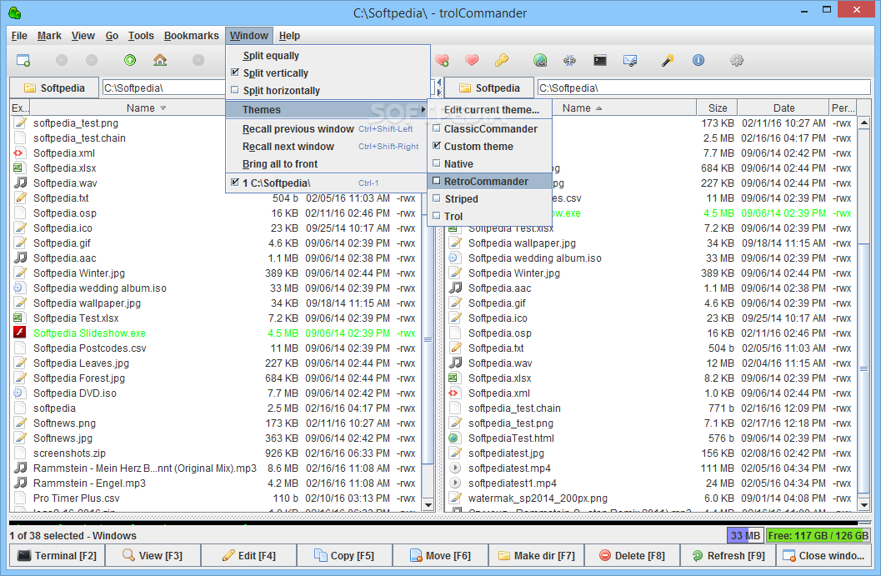Viewport: 881px width, 576px height.
Task: Click the new window toolbar icon
Action: (23, 60)
